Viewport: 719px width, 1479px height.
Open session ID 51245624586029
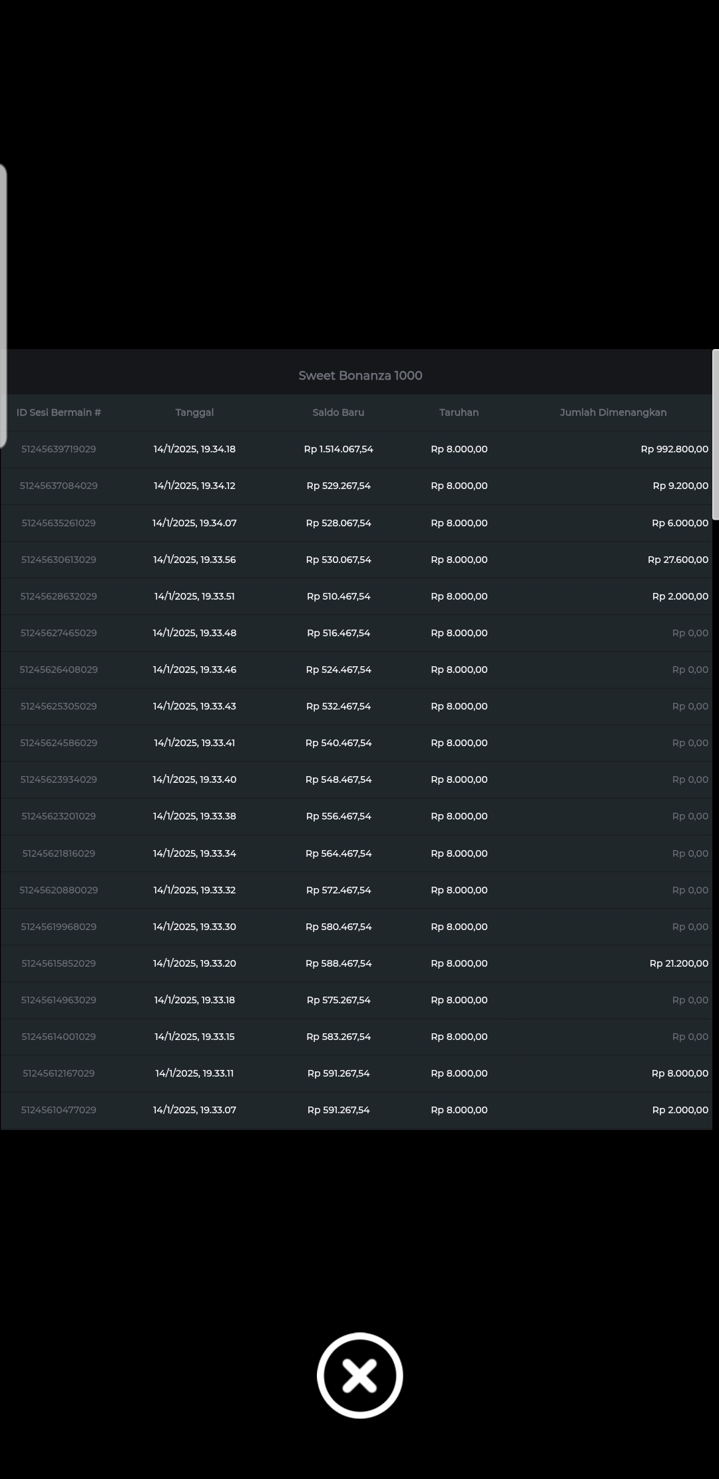(59, 743)
